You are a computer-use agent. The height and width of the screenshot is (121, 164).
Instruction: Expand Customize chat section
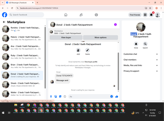(x=141, y=54)
